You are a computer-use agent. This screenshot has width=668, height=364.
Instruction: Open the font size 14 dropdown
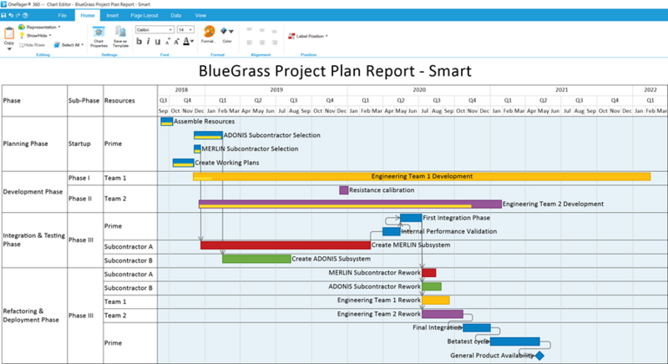pos(185,30)
